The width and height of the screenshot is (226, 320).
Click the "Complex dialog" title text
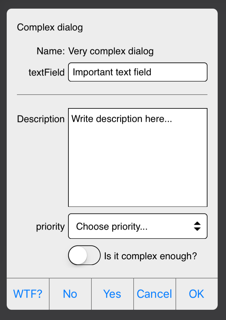click(x=50, y=27)
